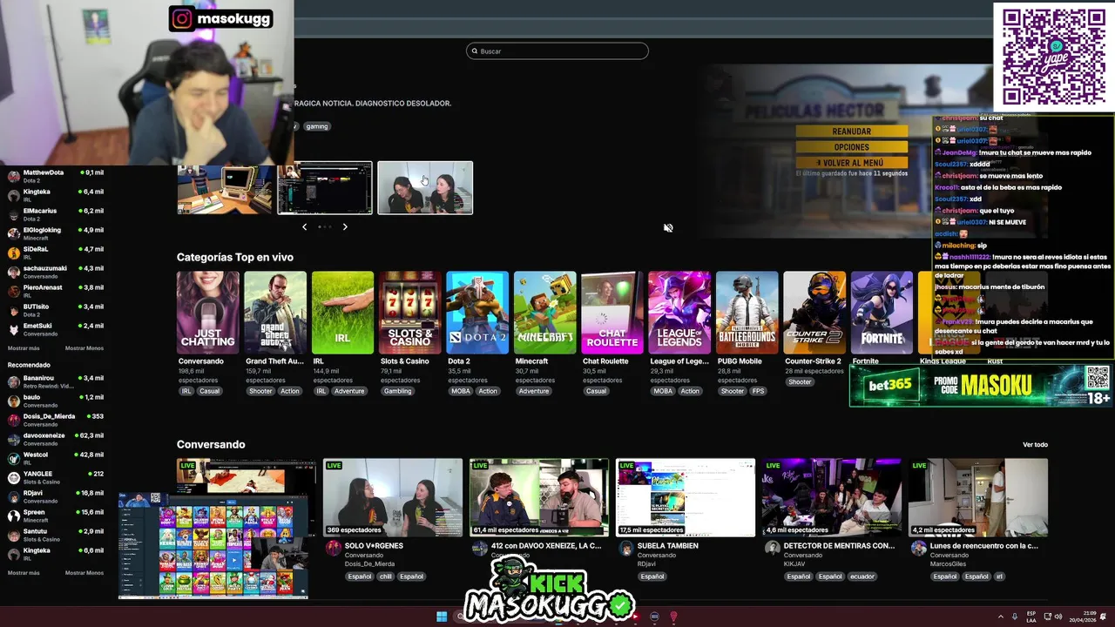Click Westcol's avatar in Recomendado list
The width and height of the screenshot is (1115, 627).
click(14, 458)
